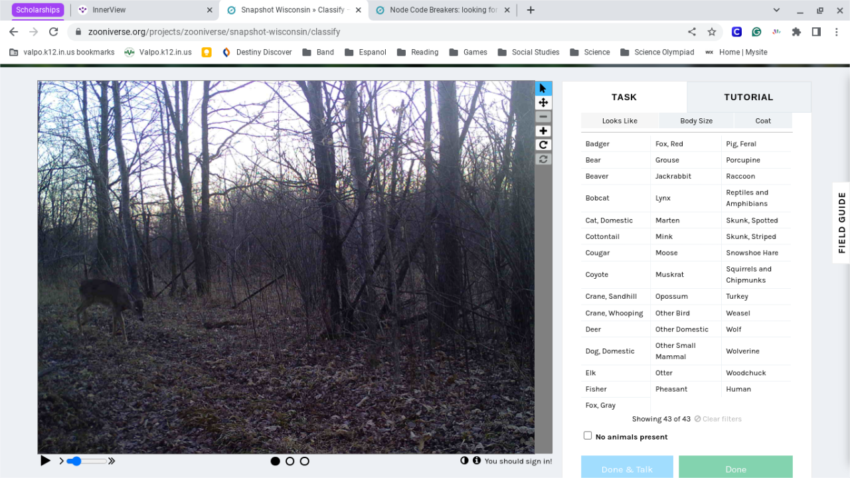Viewport: 850px width, 478px height.
Task: Open subject info metadata
Action: (476, 460)
